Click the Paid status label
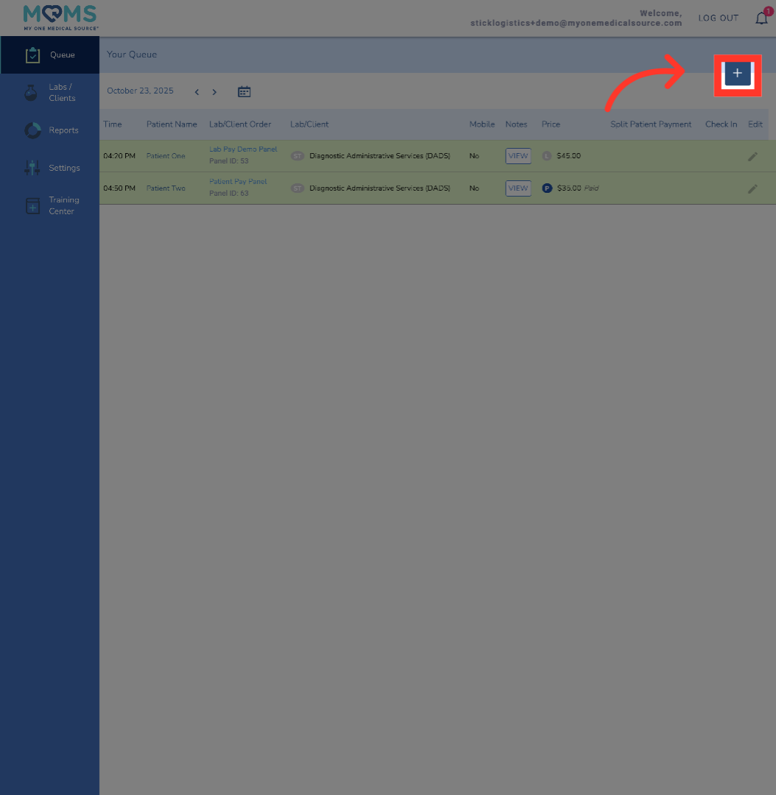 tap(591, 188)
